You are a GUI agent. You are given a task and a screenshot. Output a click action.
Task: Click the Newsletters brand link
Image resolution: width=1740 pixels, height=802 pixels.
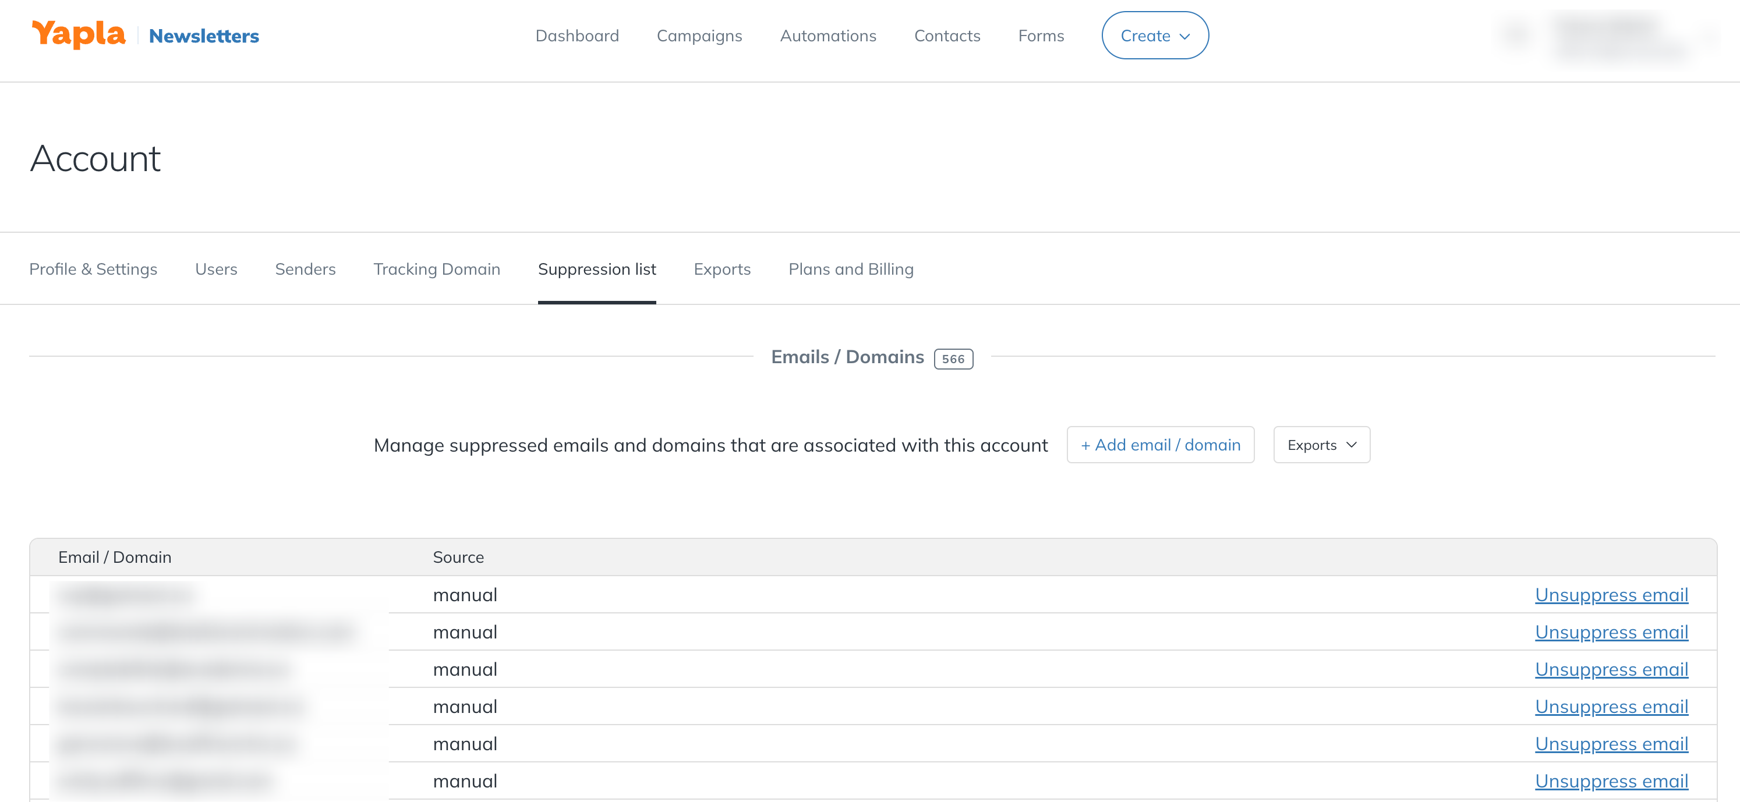pos(203,36)
